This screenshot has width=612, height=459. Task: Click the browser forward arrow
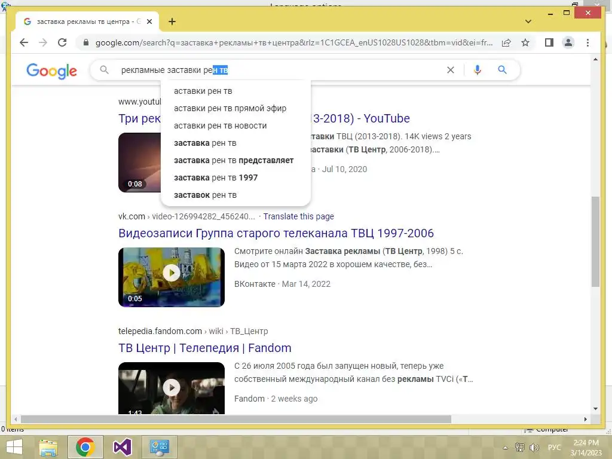click(43, 42)
